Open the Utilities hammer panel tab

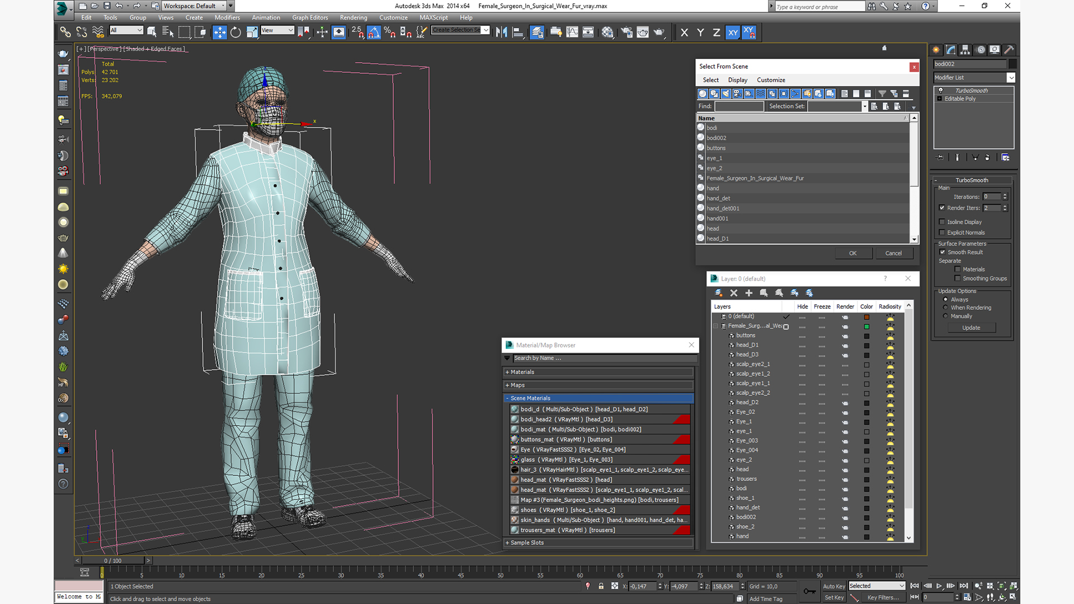pyautogui.click(x=1009, y=50)
